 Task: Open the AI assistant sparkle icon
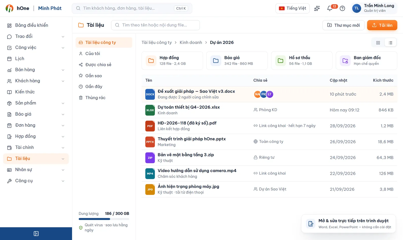[x=317, y=8]
